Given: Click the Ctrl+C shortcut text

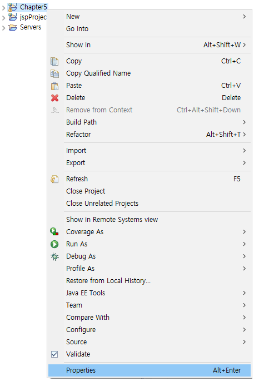Looking at the screenshot, I should pos(231,61).
